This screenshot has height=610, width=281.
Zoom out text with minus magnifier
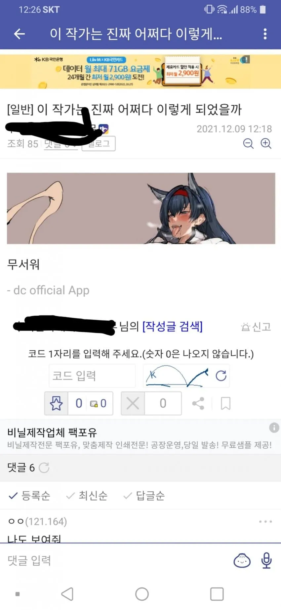click(248, 143)
